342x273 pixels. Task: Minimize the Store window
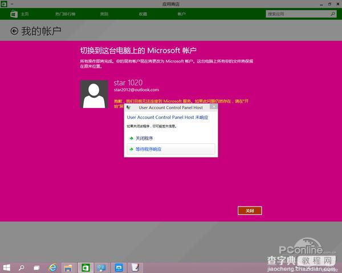tap(321, 4)
